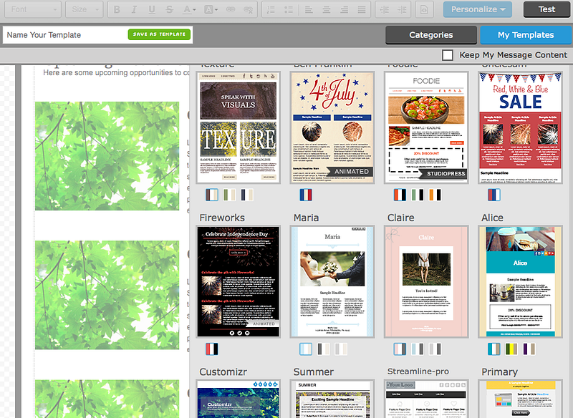
Task: Click the document source icon in toolbar
Action: [x=424, y=9]
